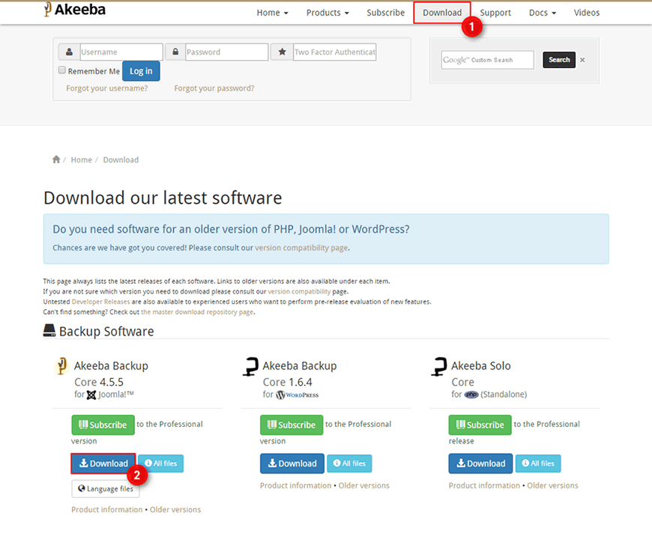Open Language files for Akeeba Backup Joomla
This screenshot has height=537, width=652.
[x=106, y=489]
